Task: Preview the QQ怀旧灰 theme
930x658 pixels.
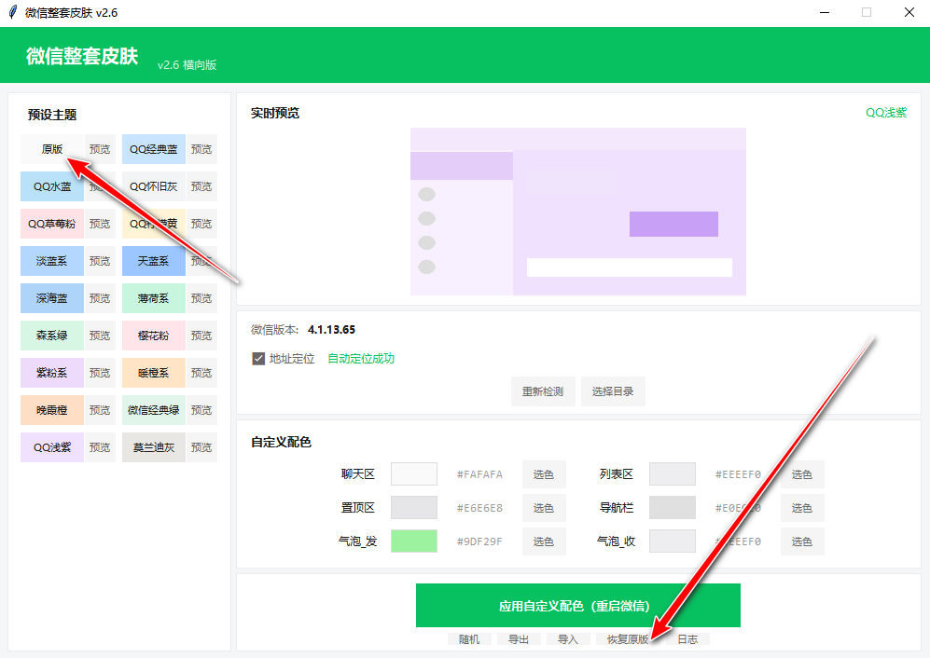Action: coord(201,186)
